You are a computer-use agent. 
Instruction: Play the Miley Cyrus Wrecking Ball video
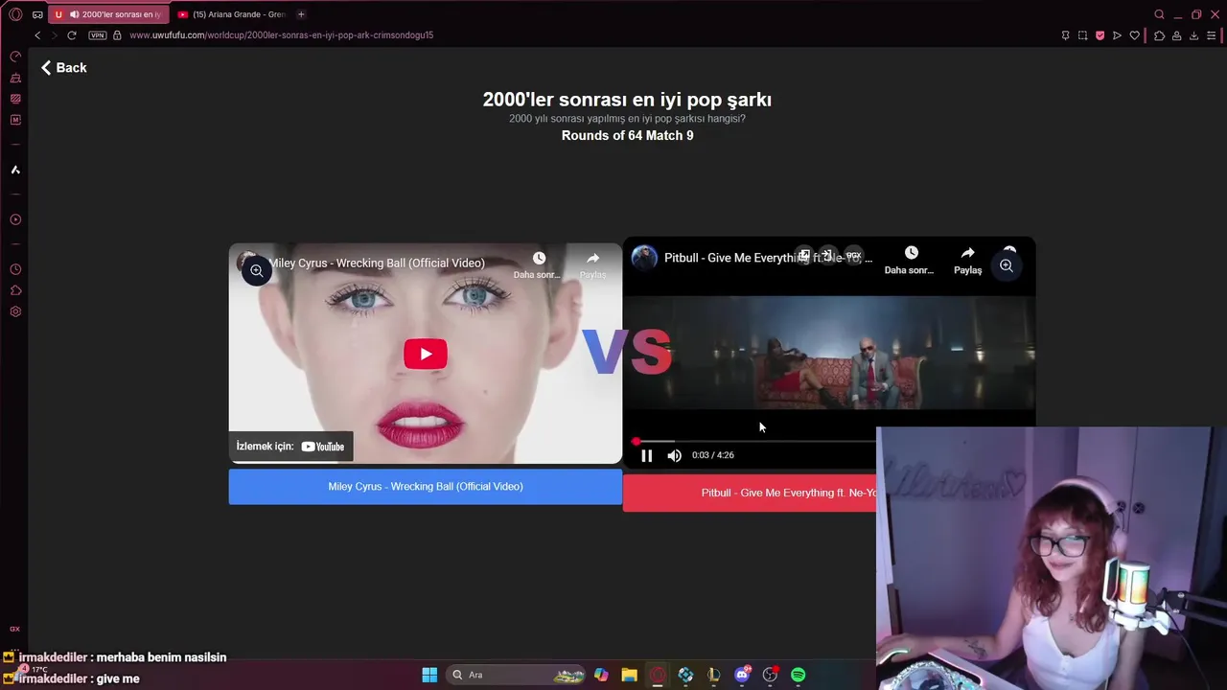point(426,354)
